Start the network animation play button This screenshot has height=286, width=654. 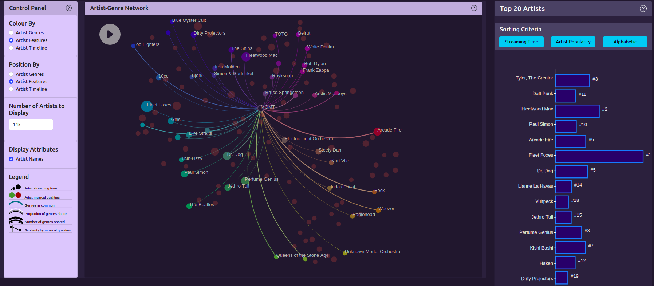pyautogui.click(x=110, y=34)
